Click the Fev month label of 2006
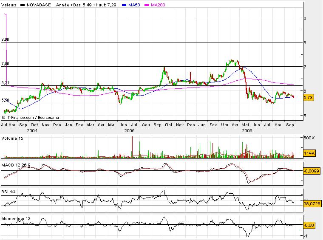 click(x=213, y=125)
